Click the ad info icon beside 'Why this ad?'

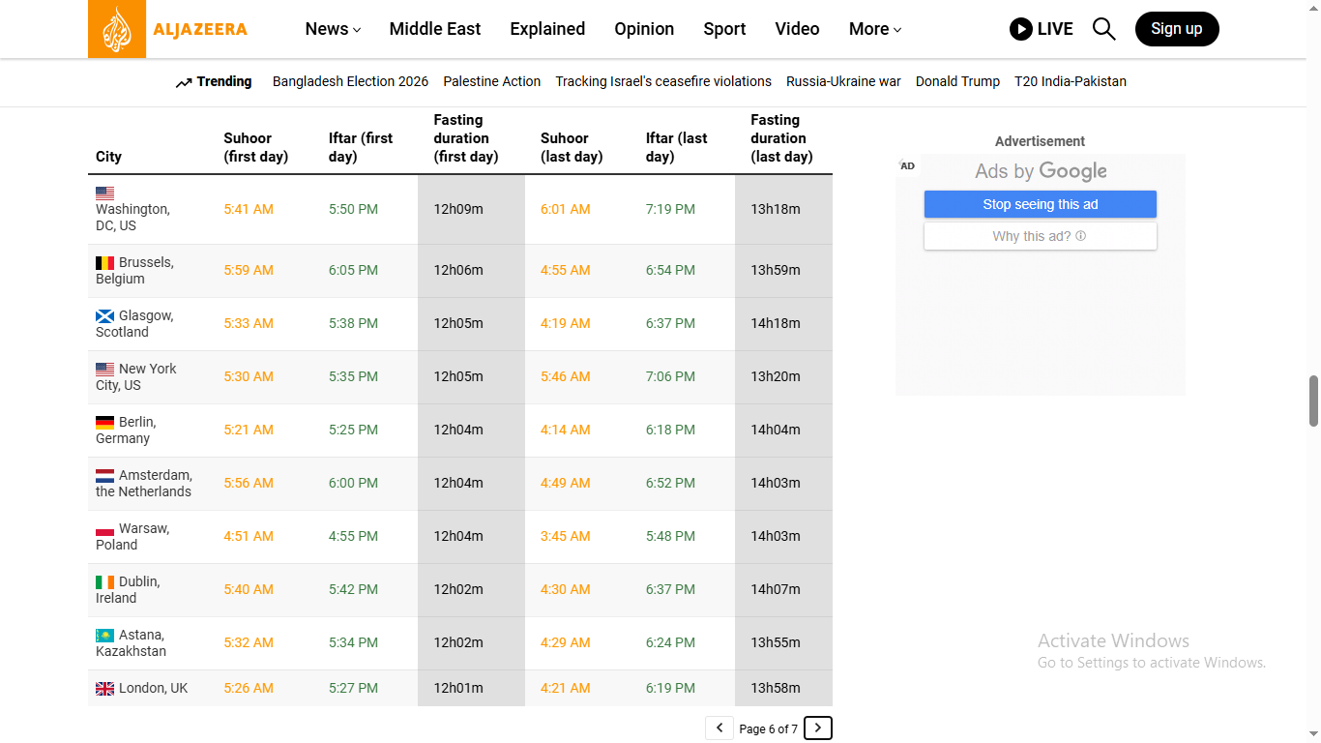(1080, 236)
